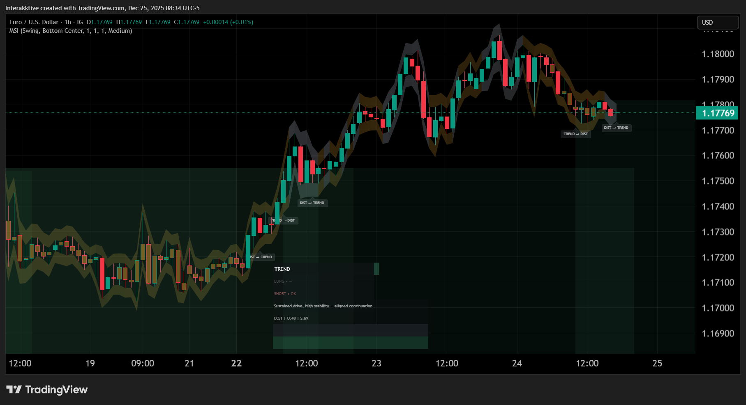Viewport: 746px width, 405px height.
Task: Click date 19 on the time axis
Action: [x=90, y=363]
